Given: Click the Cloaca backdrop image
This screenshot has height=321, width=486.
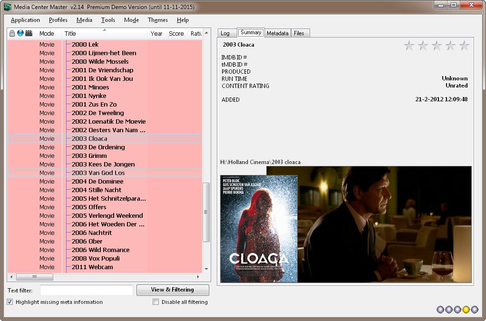Looking at the screenshot, I should tap(385, 224).
